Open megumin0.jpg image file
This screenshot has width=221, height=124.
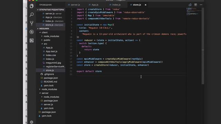[x=51, y=63]
